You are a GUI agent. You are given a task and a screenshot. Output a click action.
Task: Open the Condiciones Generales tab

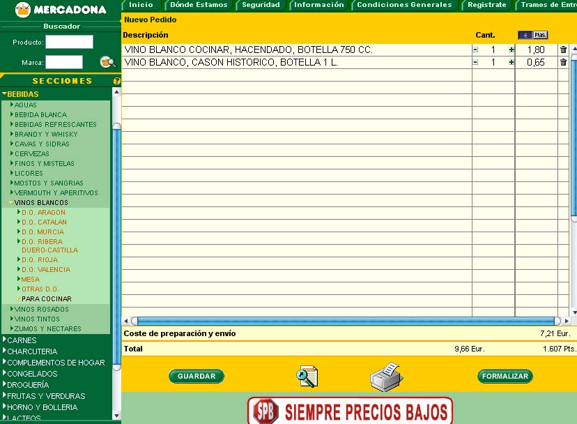pos(404,5)
